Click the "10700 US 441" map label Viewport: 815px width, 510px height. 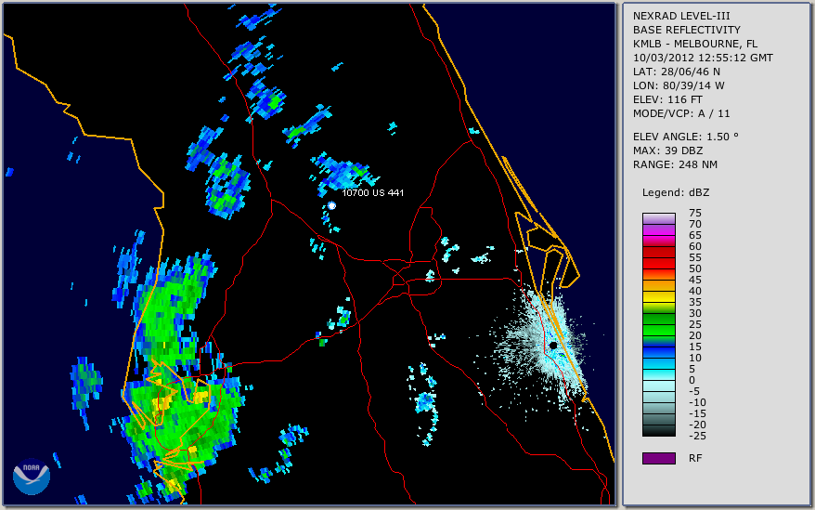pos(372,192)
